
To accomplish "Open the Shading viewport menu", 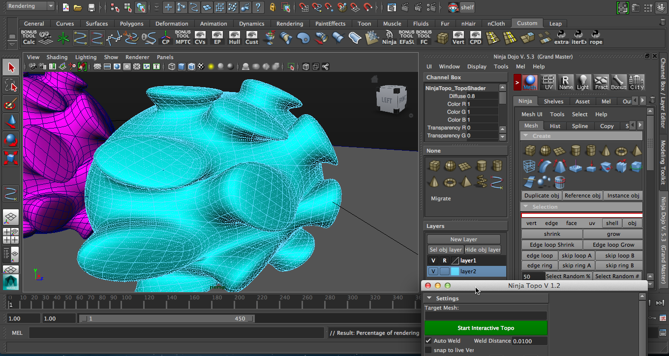I will 57,57.
